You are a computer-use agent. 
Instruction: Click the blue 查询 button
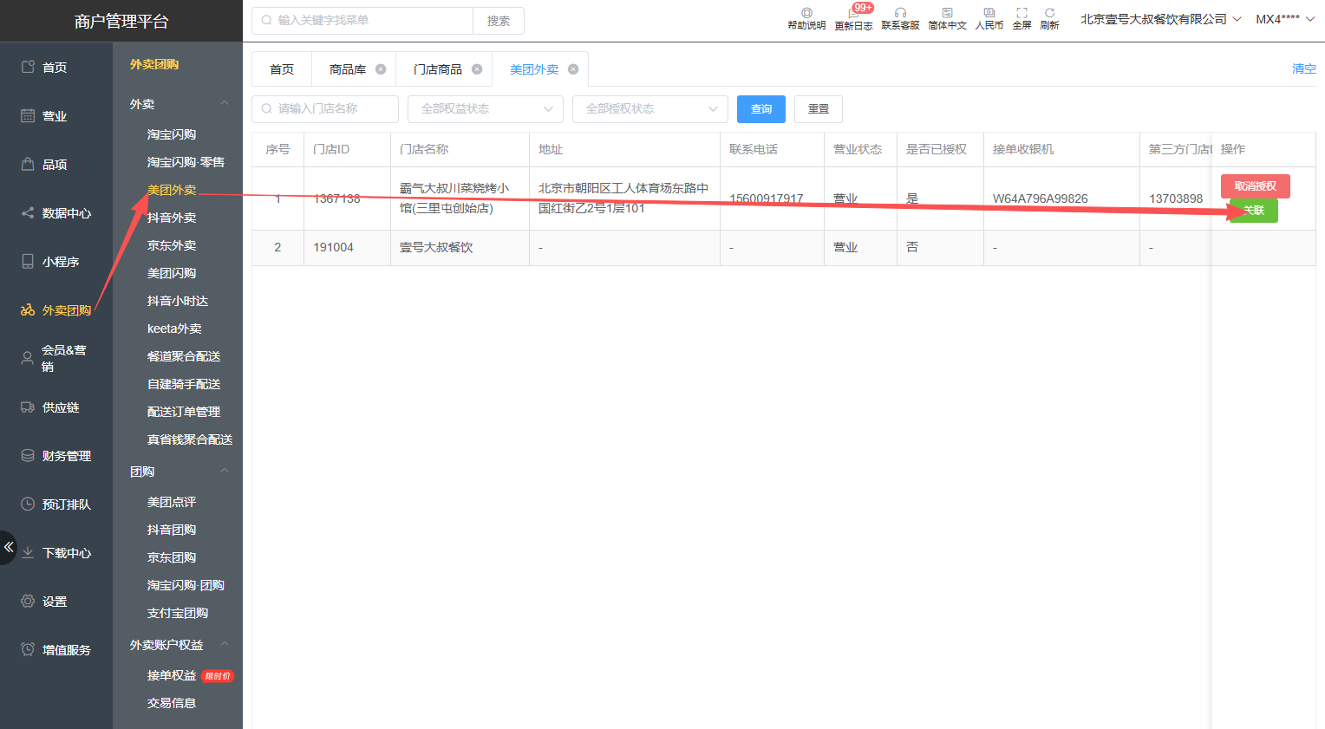coord(761,109)
